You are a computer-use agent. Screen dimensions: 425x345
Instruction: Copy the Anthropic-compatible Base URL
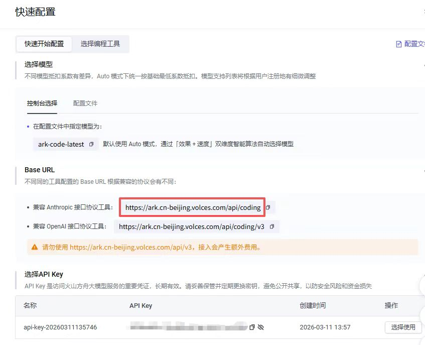[268, 207]
